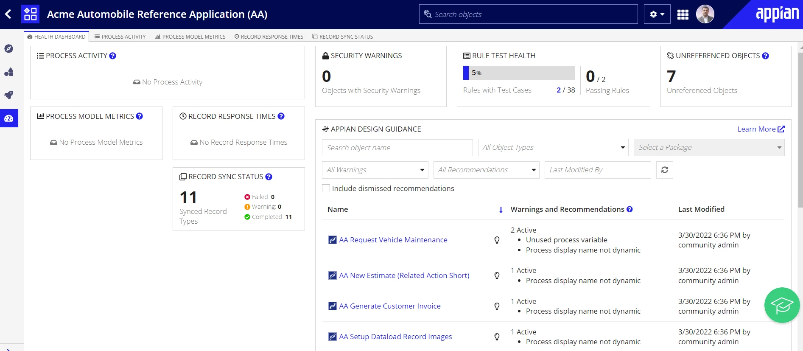
Task: Click the 0 security warnings count
Action: click(x=326, y=76)
